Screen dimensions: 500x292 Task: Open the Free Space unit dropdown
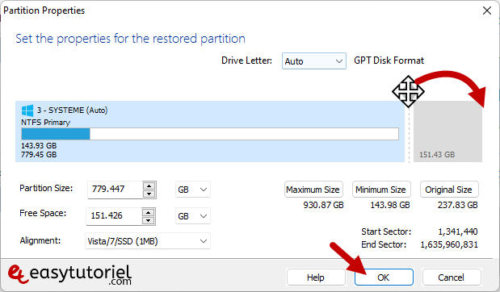[x=192, y=216]
